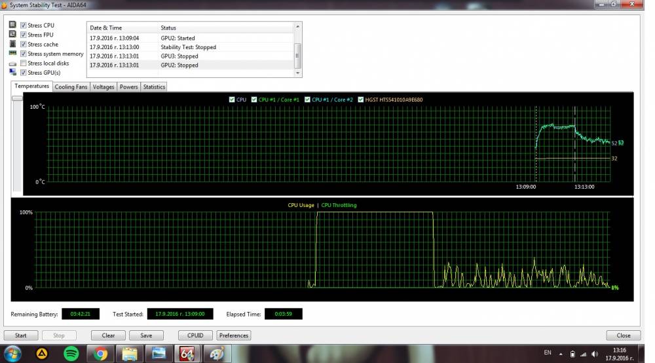This screenshot has width=655, height=363.
Task: Click the Stress system memory RAM icon
Action: tap(12, 54)
